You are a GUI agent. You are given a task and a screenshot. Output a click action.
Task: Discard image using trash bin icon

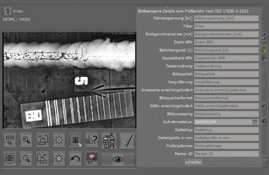pos(109,140)
